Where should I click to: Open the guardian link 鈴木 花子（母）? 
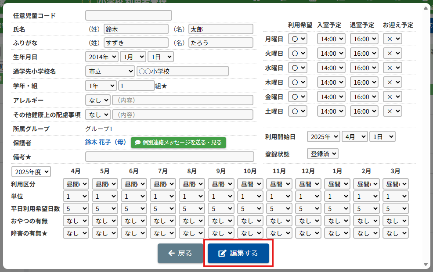(x=105, y=143)
